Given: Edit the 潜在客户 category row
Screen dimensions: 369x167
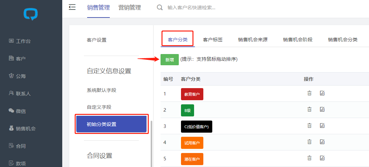Looking at the screenshot, I should [x=322, y=158].
